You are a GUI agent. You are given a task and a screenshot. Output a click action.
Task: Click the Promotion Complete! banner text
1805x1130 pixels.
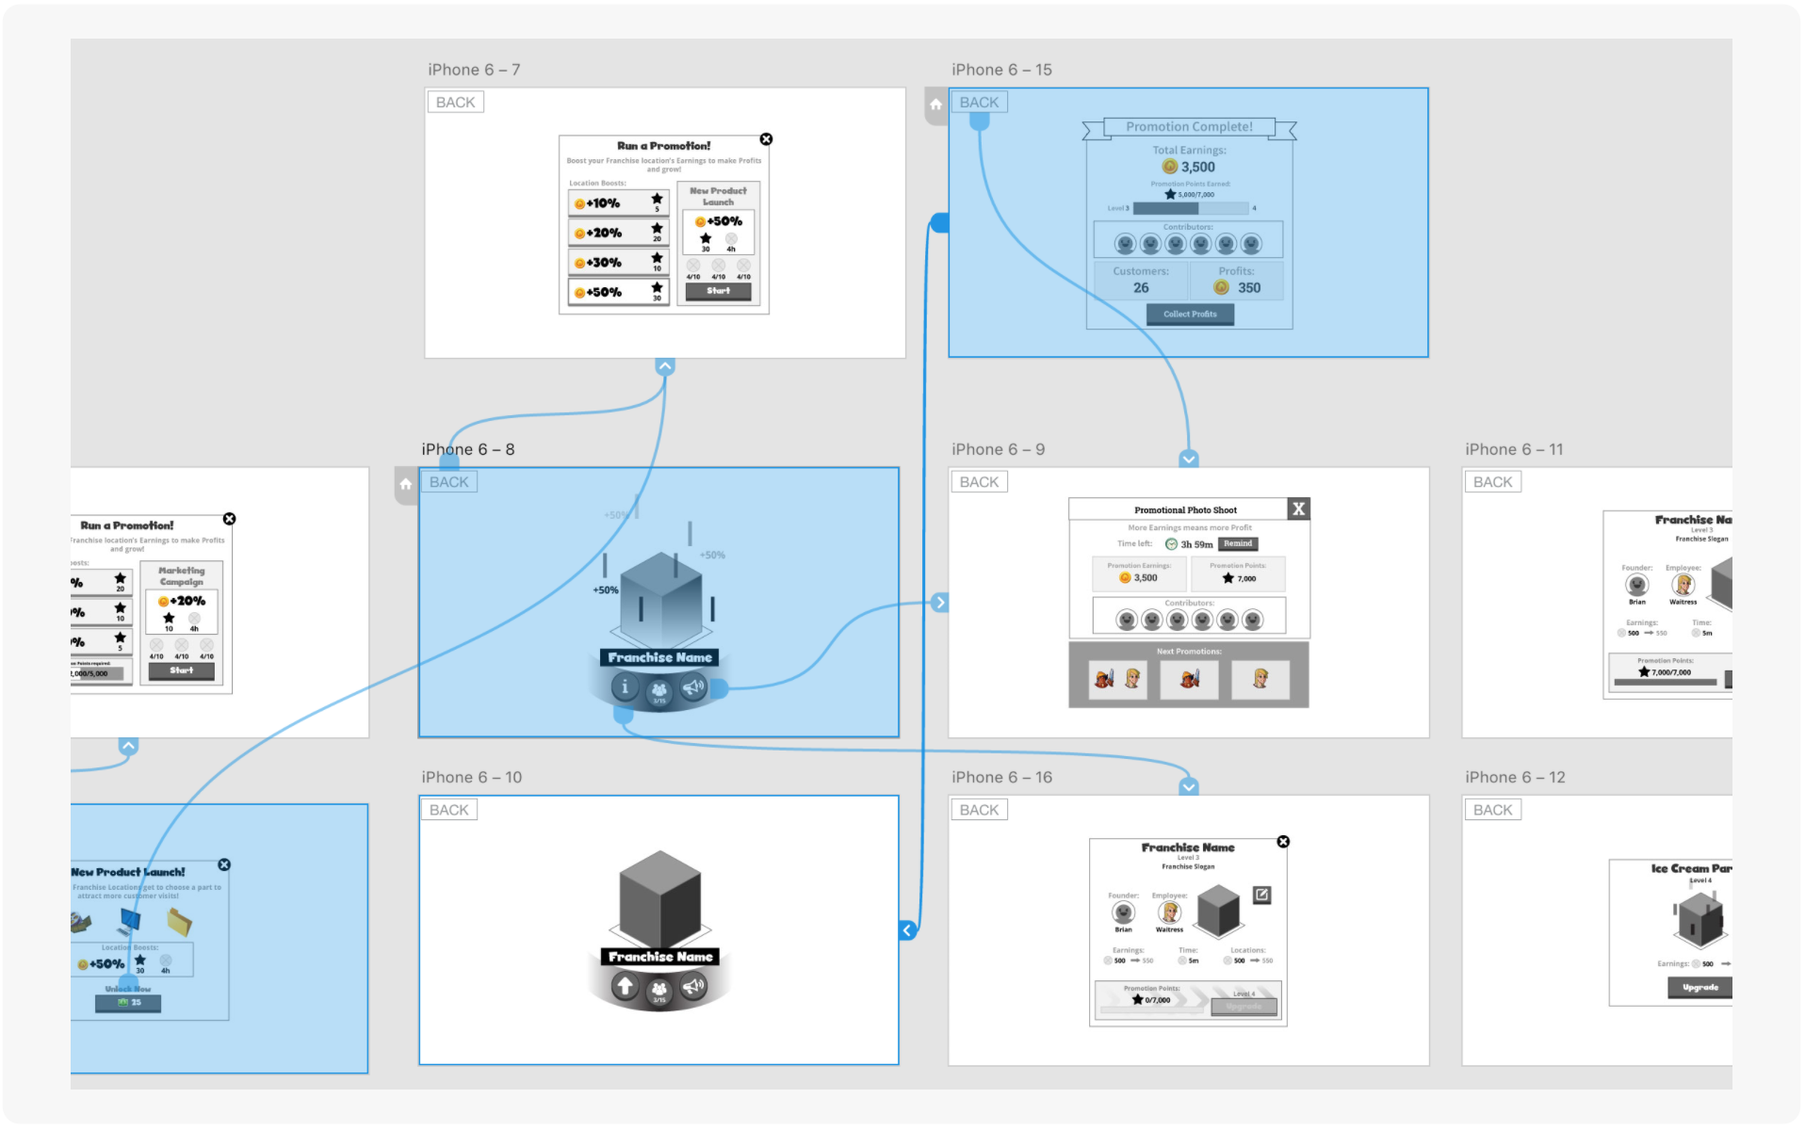click(x=1189, y=126)
